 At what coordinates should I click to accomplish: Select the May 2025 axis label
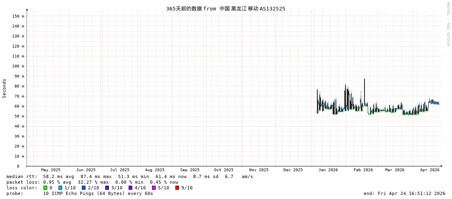51,170
